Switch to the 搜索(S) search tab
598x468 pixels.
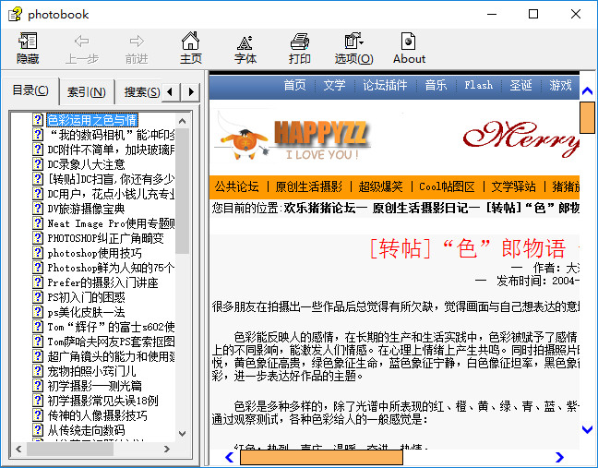coord(141,92)
